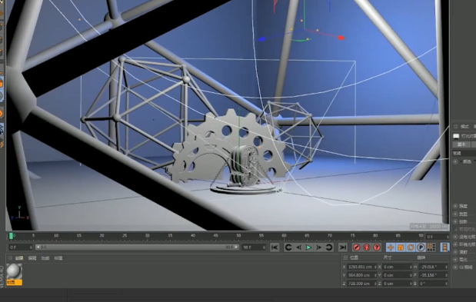Toggle the Autokeying icon
Viewport: 476px width, 302px height.
(366, 247)
